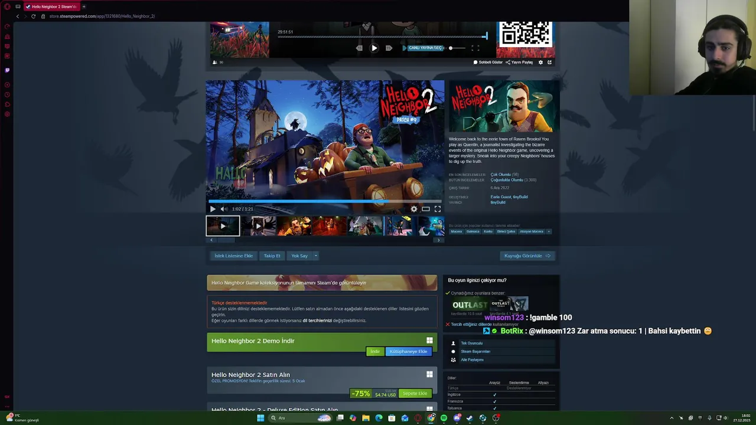
Task: Click Sohbeti Göster chat link
Action: 488,62
